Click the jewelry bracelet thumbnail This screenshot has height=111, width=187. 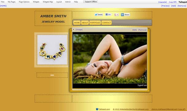point(53,50)
